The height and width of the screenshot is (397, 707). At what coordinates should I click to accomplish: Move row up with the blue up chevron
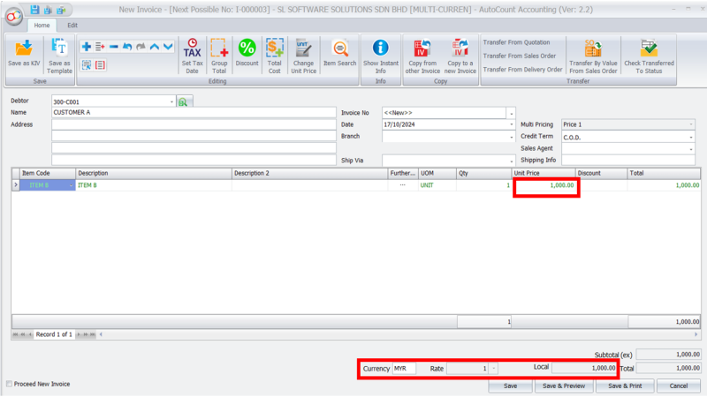154,47
